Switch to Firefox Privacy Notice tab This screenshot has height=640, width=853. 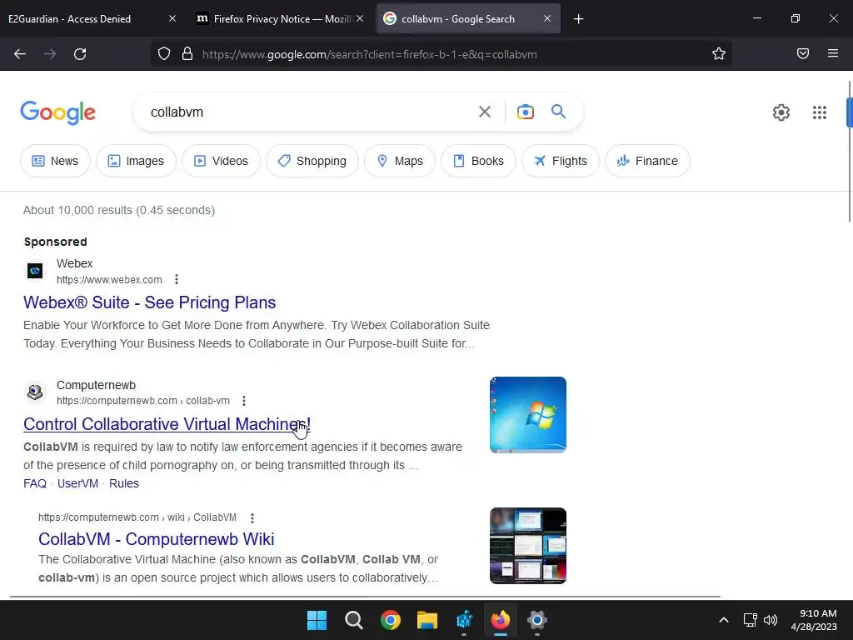280,18
